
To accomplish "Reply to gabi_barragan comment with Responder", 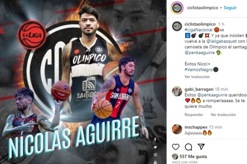I will (x=194, y=115).
